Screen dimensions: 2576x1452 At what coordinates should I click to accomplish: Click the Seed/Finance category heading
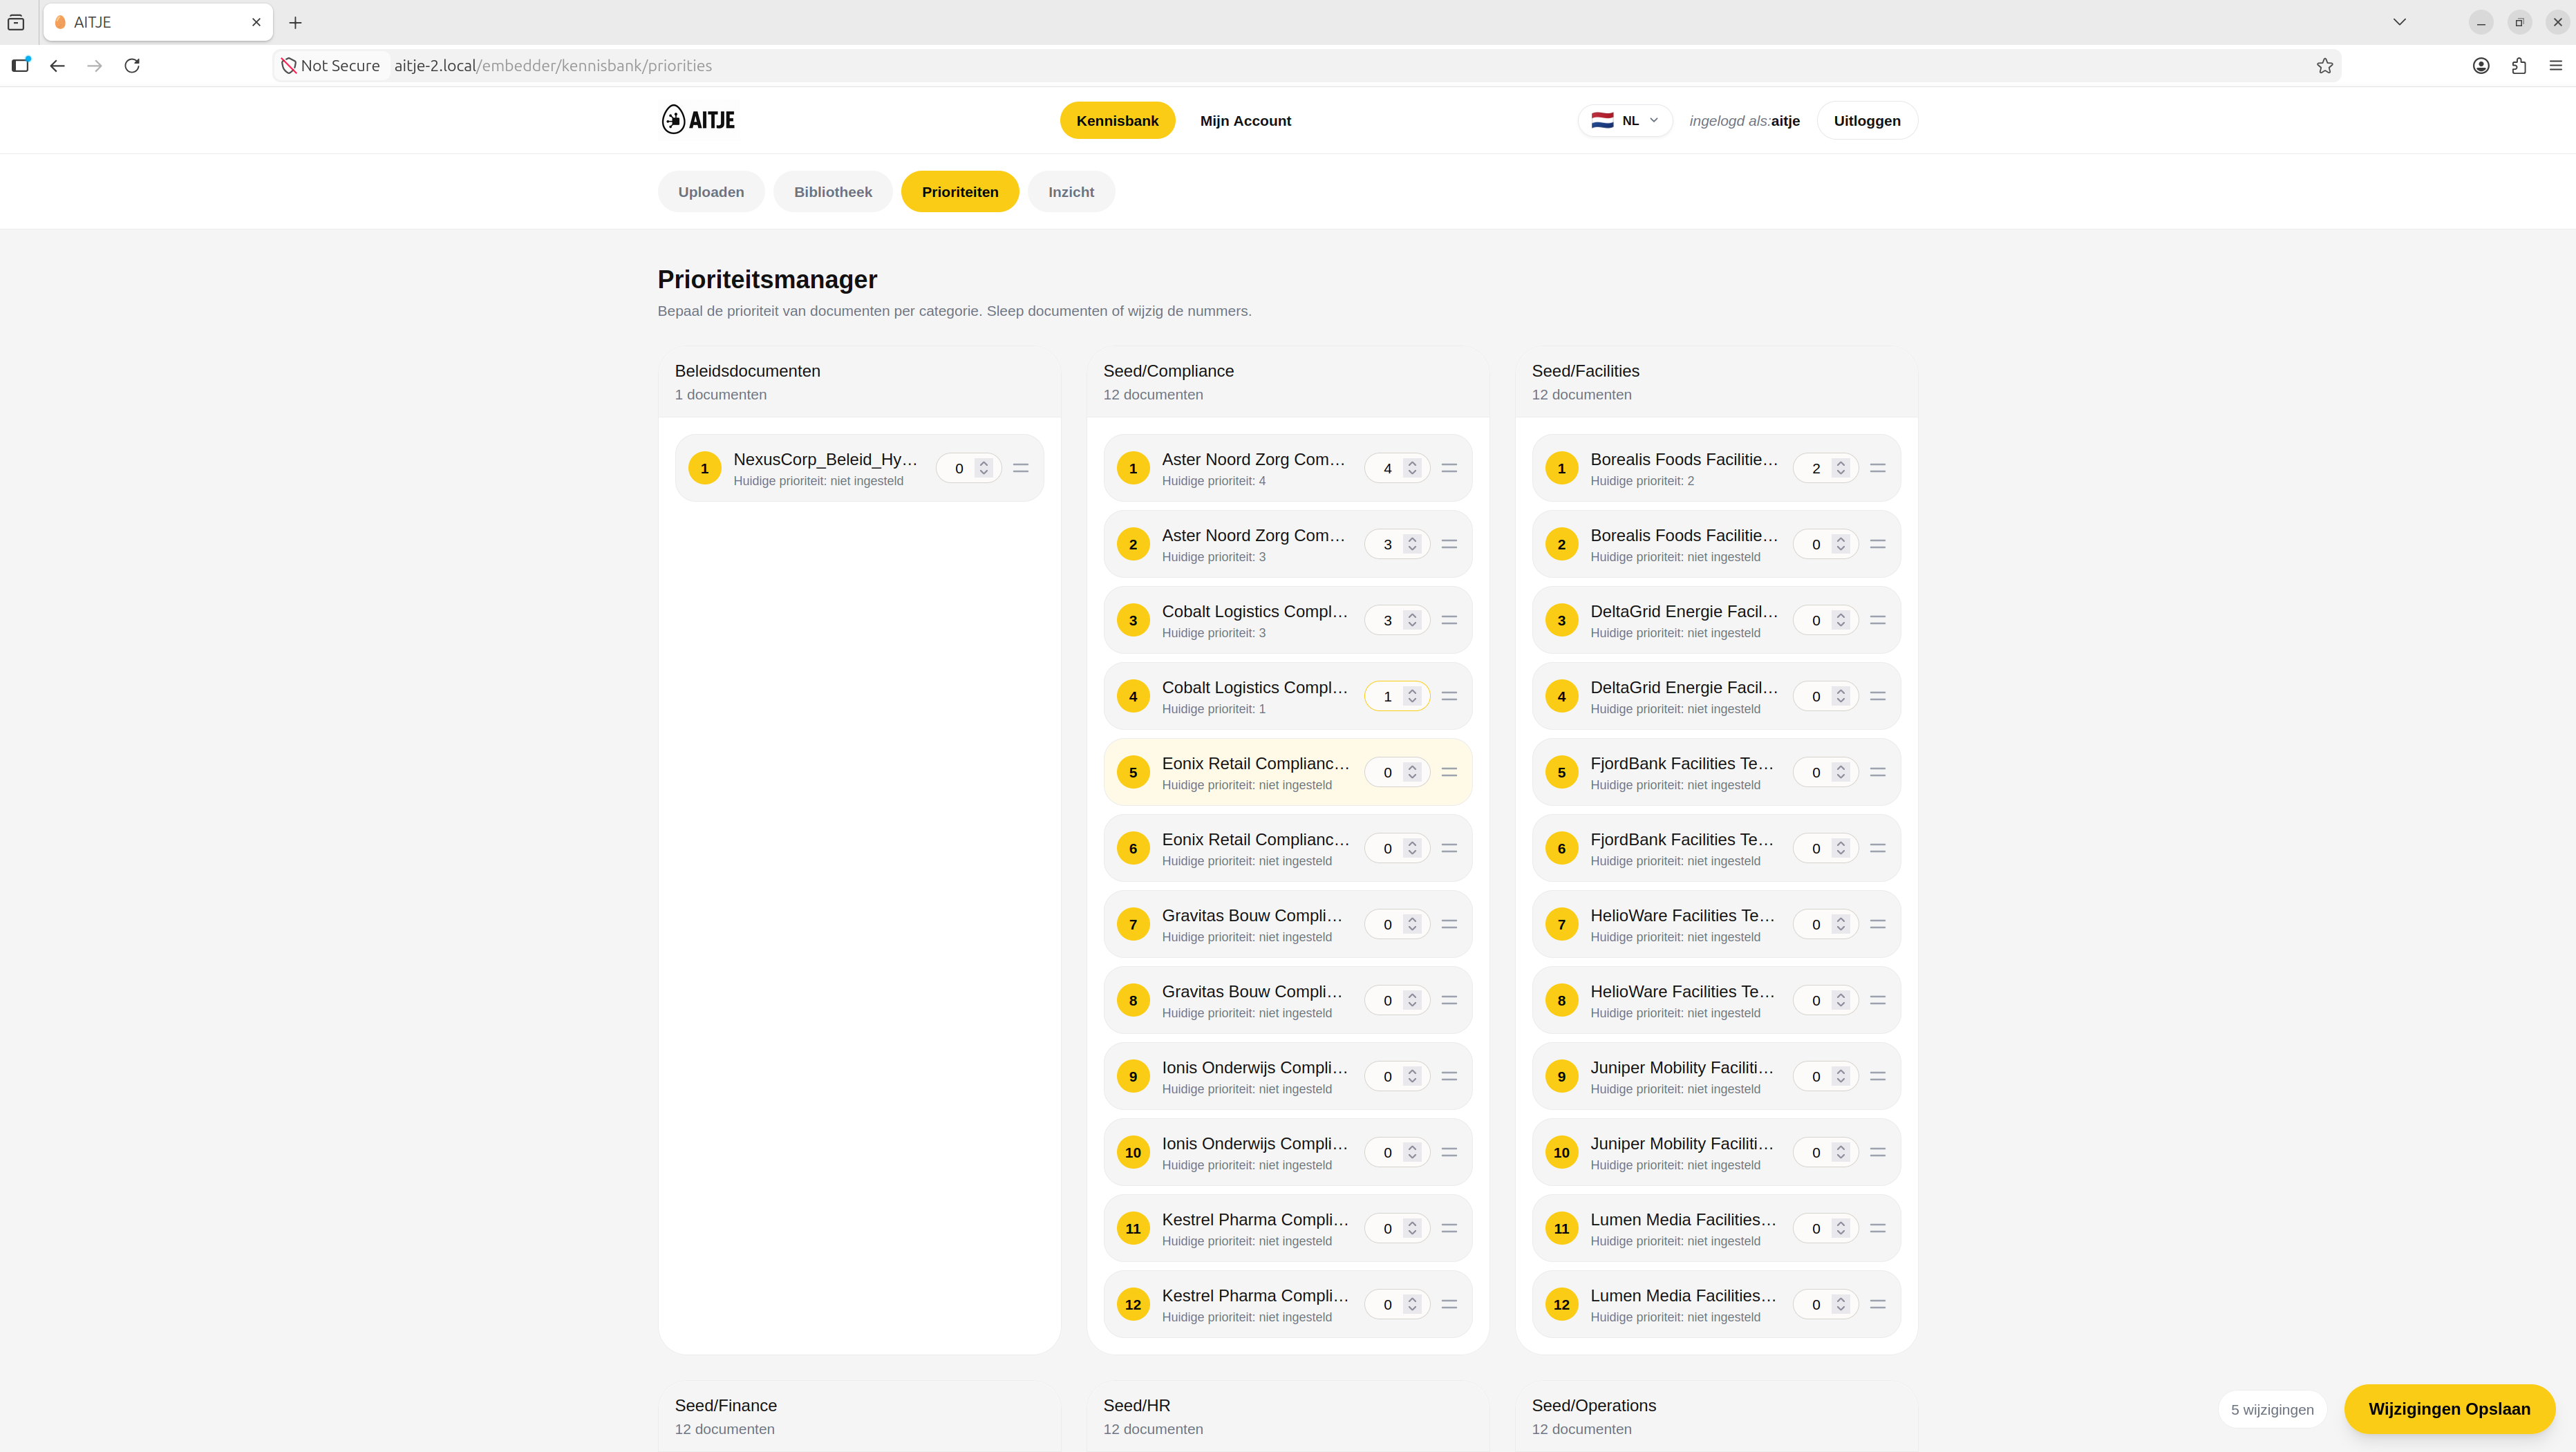(725, 1405)
